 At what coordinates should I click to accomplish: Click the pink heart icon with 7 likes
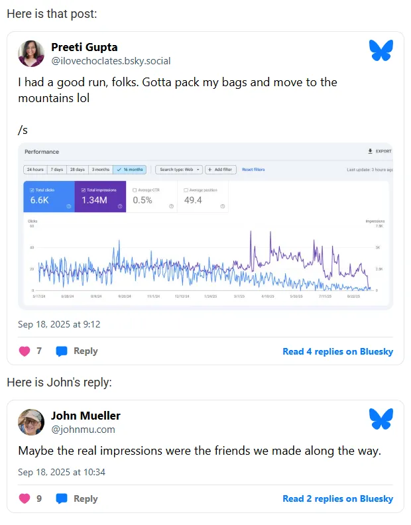point(25,351)
